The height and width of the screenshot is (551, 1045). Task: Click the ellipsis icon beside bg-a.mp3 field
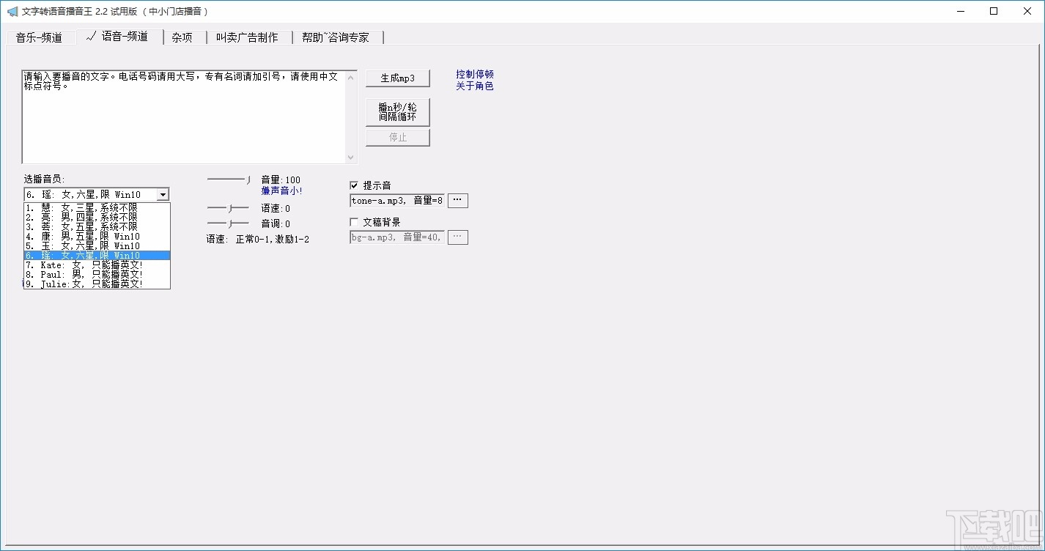coord(457,236)
